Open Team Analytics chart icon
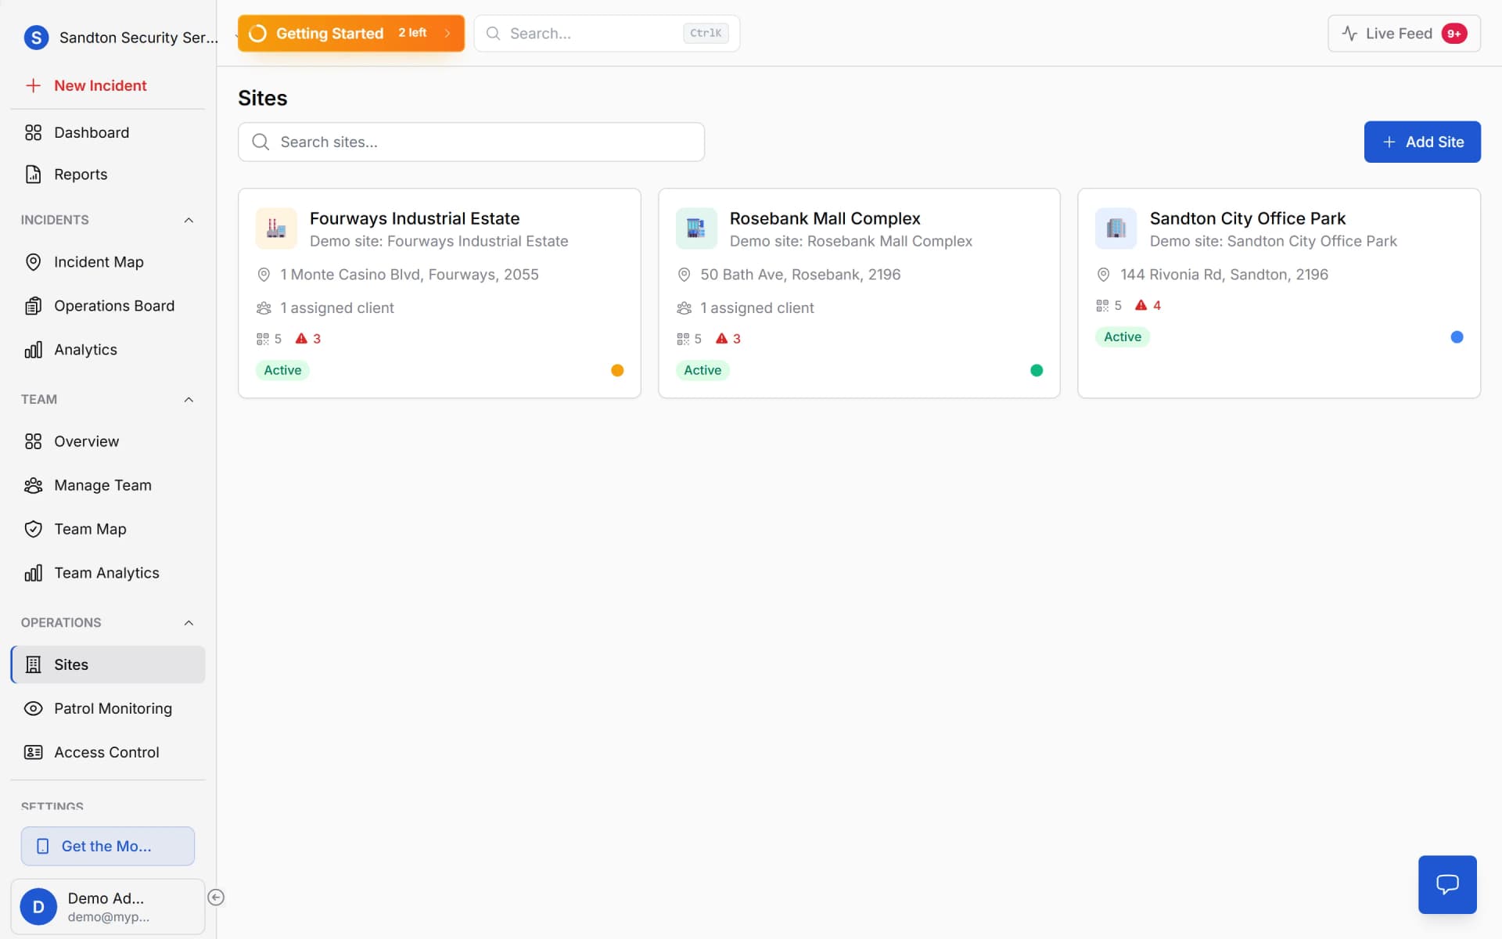 pos(34,572)
